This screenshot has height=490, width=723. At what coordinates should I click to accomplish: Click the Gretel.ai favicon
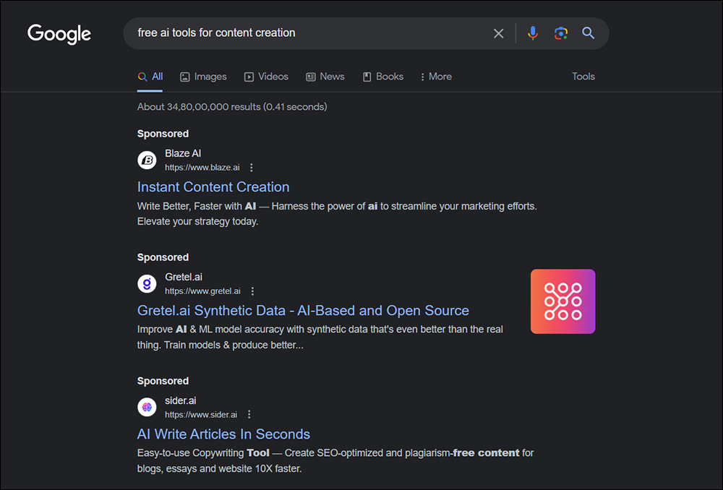point(147,283)
